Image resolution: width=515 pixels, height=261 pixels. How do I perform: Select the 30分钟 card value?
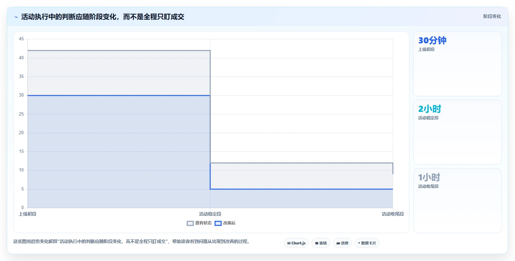432,40
